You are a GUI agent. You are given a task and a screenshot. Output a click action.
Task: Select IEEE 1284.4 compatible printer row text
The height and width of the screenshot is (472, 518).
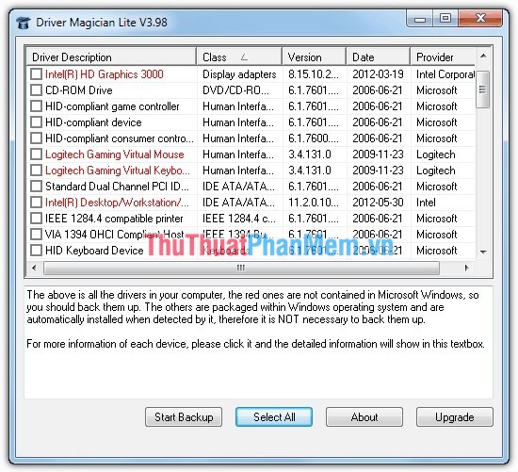(x=114, y=219)
